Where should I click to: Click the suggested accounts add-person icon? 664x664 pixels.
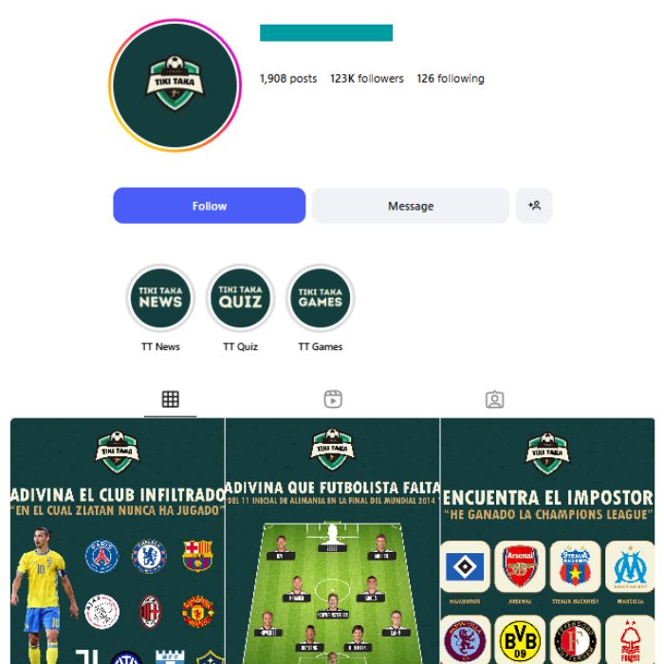point(534,206)
